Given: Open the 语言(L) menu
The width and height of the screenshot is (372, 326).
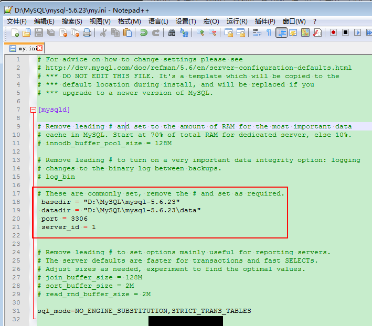Looking at the screenshot, I should pos(158,21).
